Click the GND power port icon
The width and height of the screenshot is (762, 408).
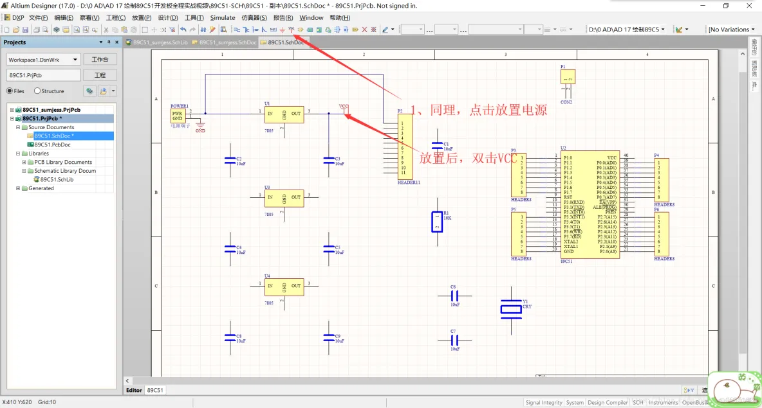283,30
